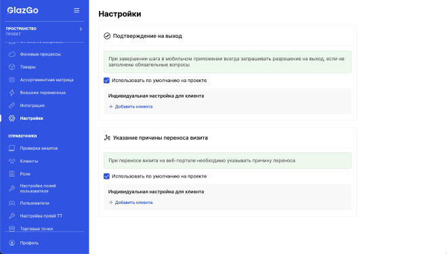
Task: Open Товары menu item
Action: tap(28, 67)
